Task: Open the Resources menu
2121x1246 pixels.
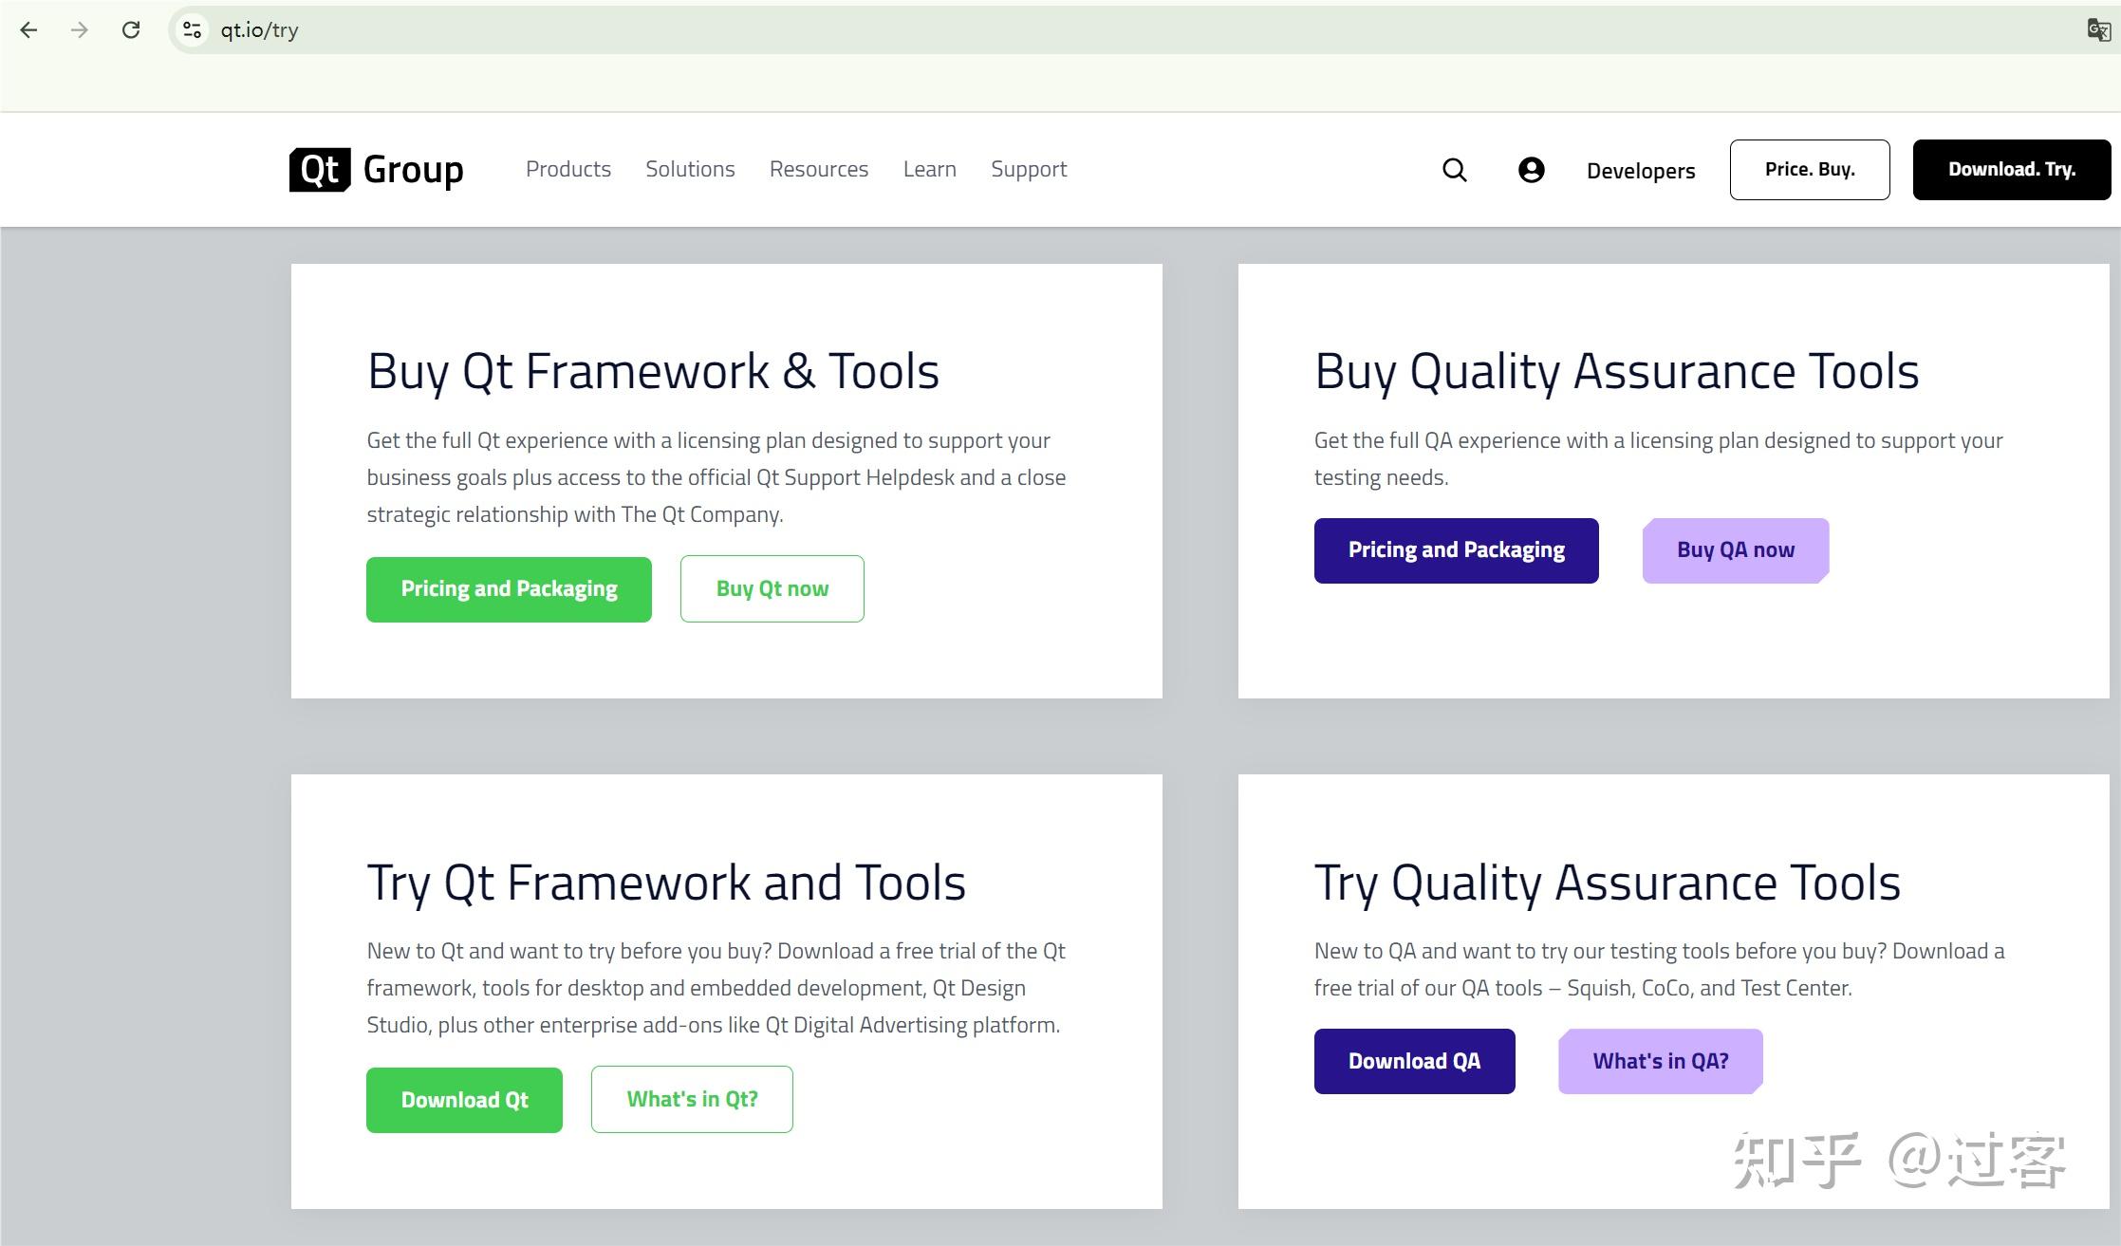Action: [818, 169]
